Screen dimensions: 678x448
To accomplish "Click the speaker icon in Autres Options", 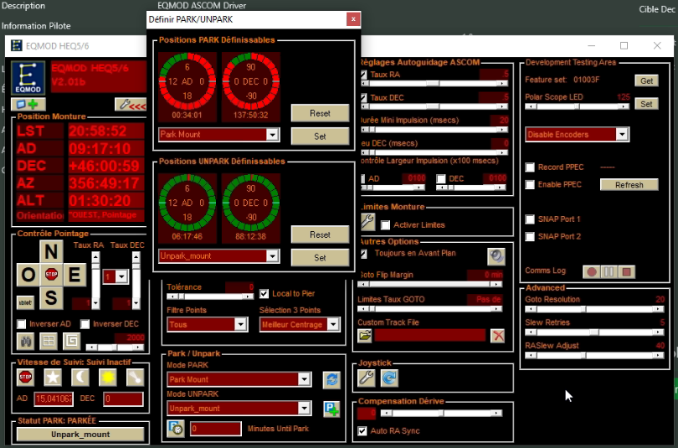I will [496, 256].
